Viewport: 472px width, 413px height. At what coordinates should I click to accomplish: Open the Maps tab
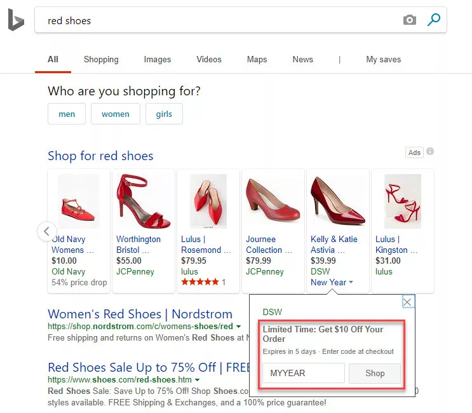tap(257, 59)
